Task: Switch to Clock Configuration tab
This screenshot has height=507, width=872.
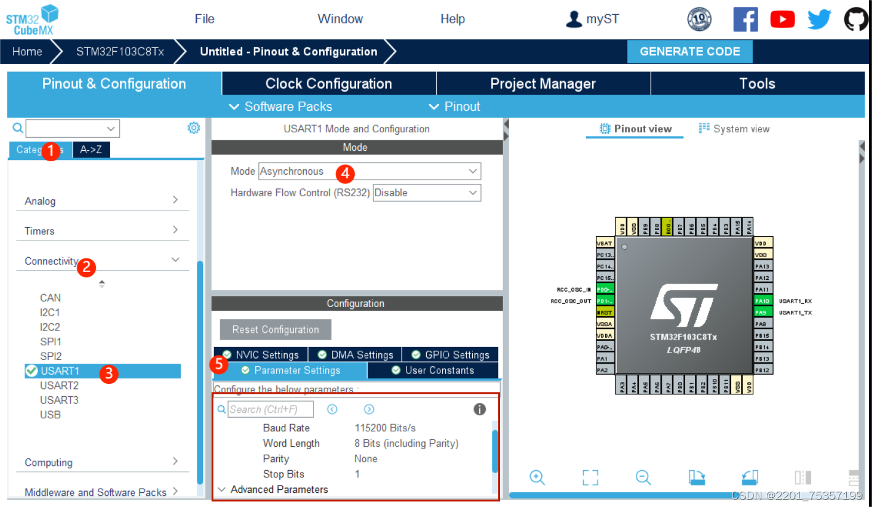Action: pos(328,84)
